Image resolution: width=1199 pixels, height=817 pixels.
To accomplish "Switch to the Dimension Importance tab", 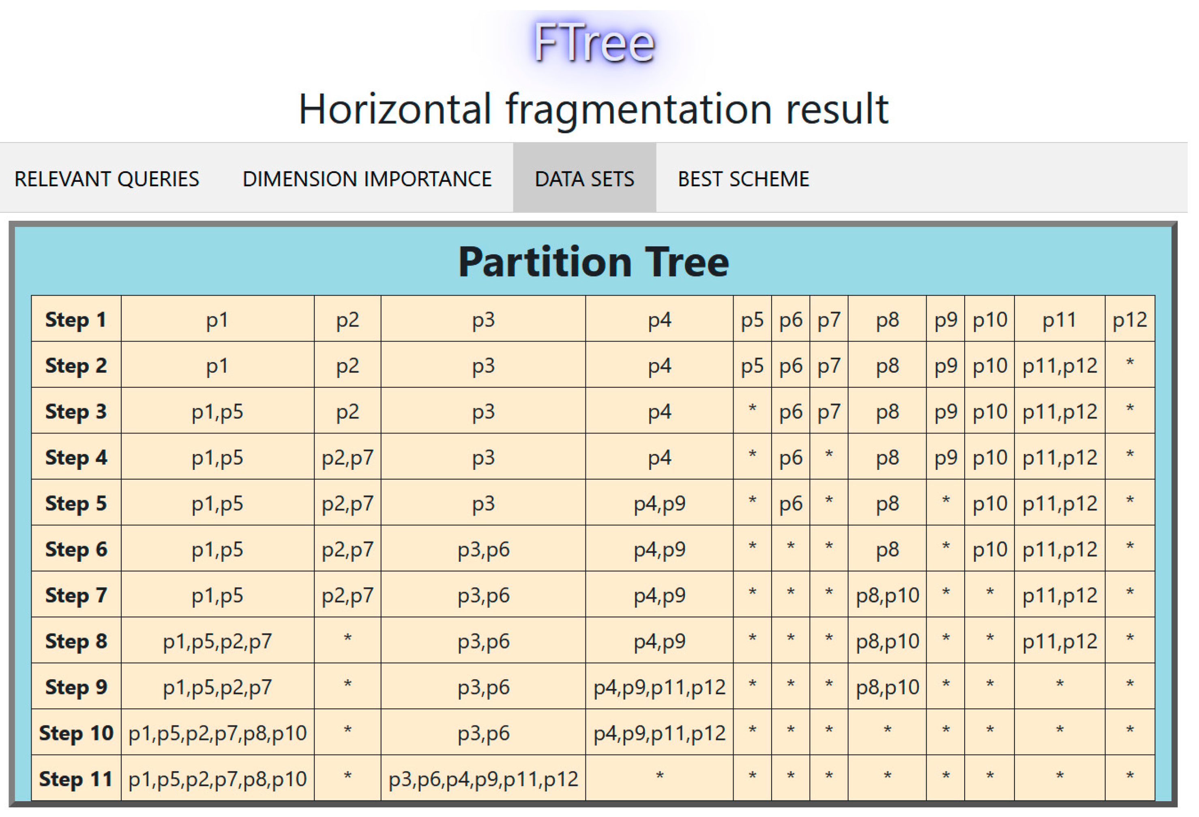I will click(x=367, y=179).
